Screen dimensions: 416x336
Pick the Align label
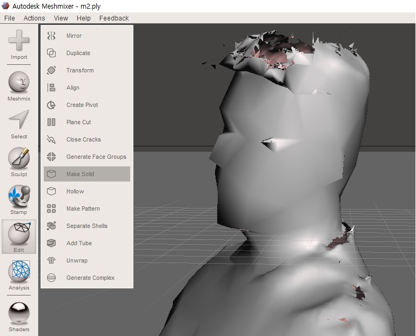73,88
